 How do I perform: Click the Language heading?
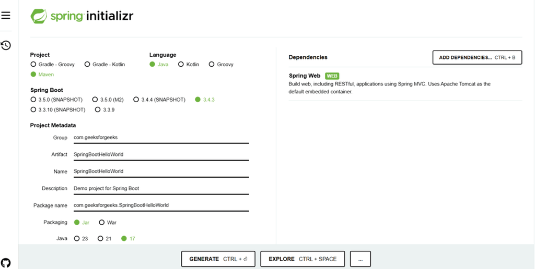(163, 55)
